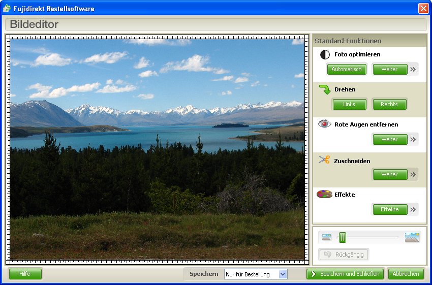Click the Zuschneiden label

[352, 161]
